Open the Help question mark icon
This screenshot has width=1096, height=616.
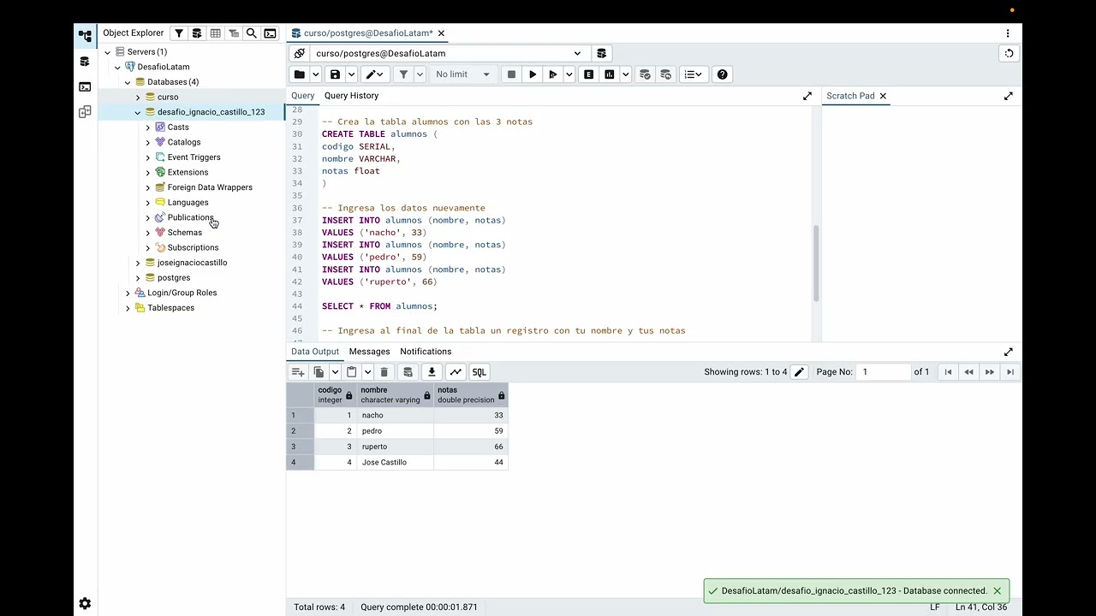coord(723,74)
